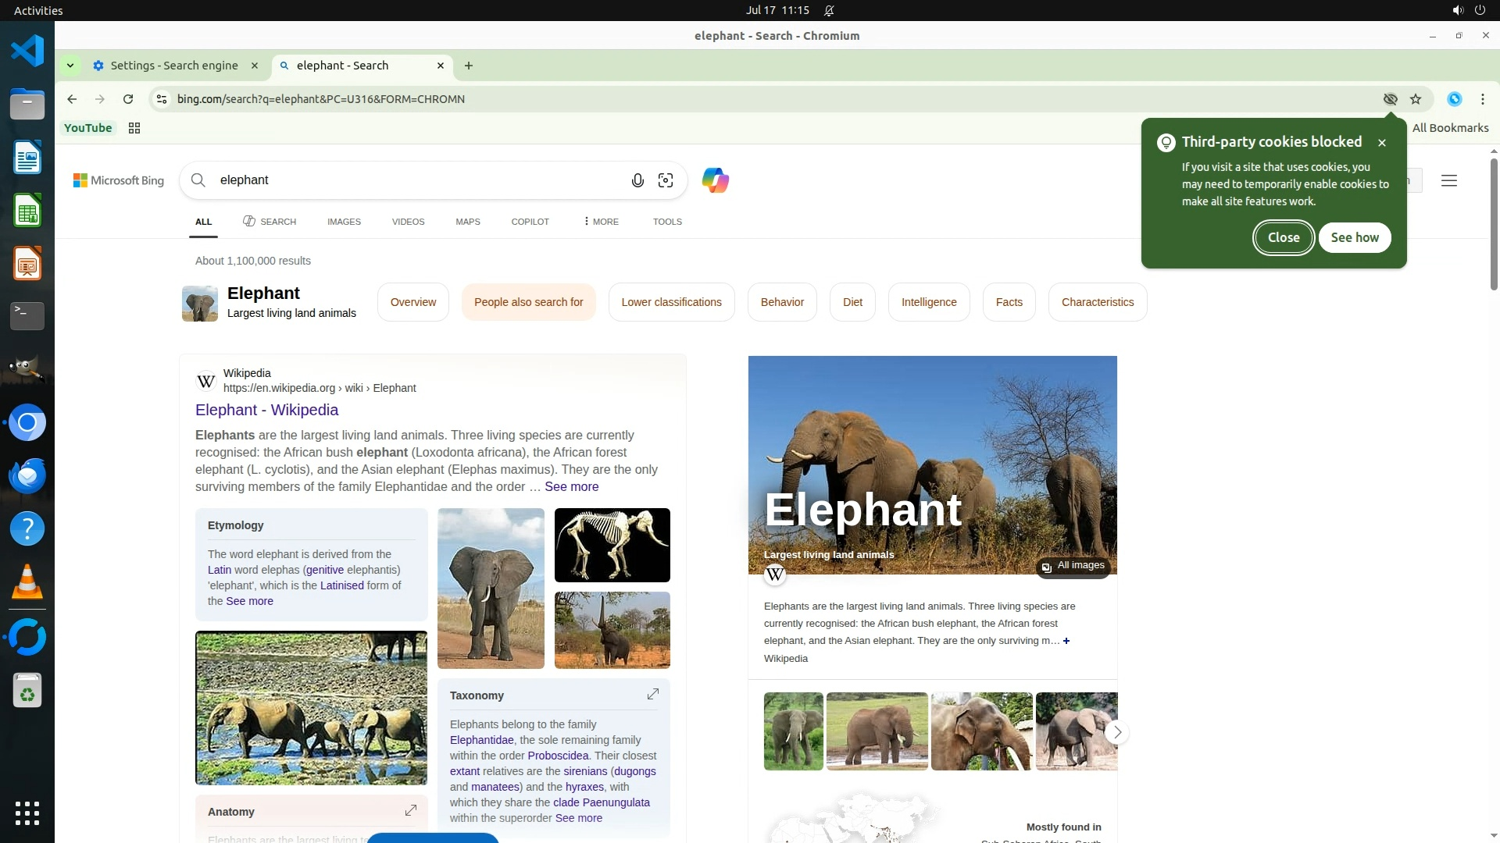The height and width of the screenshot is (843, 1500).
Task: Expand the Anatomy section
Action: click(411, 810)
